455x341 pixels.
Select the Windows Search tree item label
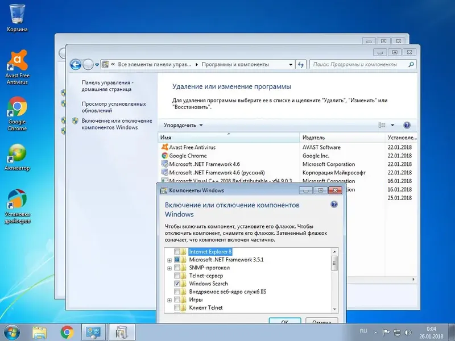coord(208,284)
